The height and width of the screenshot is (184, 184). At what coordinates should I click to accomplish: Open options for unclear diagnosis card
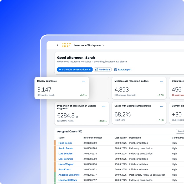pos(104,107)
